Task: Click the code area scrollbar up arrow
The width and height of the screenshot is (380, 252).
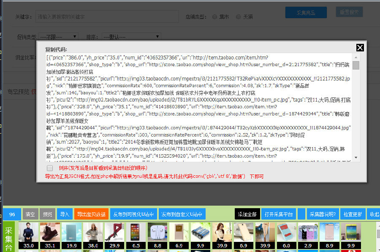Action: click(356, 57)
